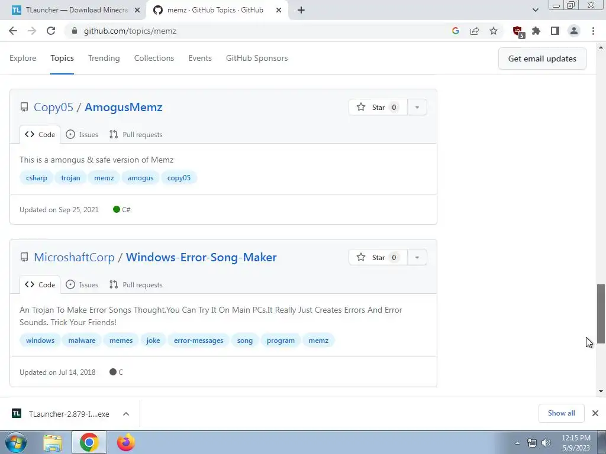
Task: Close the memz GitHub Topics tab
Action: [x=279, y=11]
